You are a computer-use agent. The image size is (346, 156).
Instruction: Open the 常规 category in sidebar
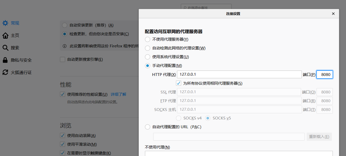point(15,23)
